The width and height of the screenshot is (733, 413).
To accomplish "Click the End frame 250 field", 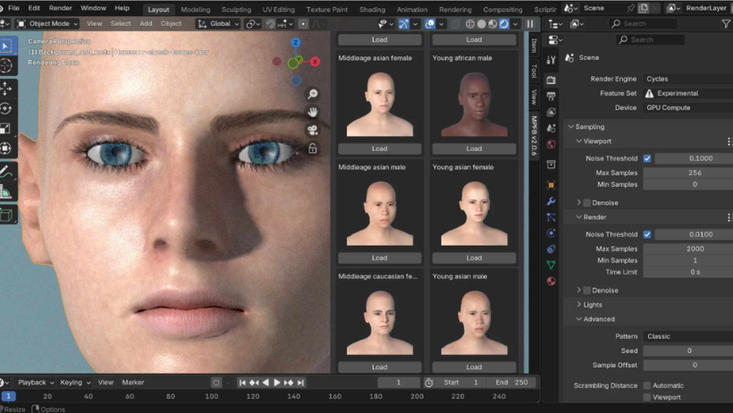I will pos(513,383).
